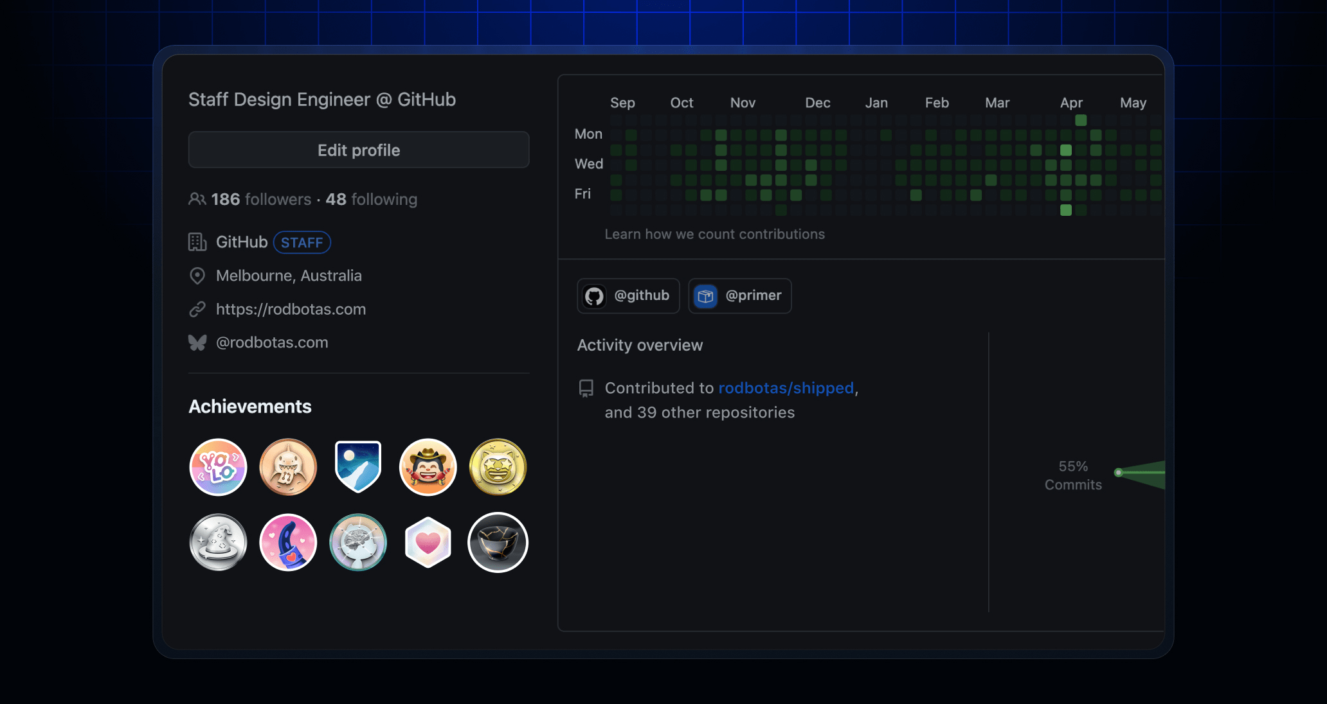Image resolution: width=1327 pixels, height=704 pixels.
Task: Open the silver wizard hat achievement badge
Action: coord(218,542)
